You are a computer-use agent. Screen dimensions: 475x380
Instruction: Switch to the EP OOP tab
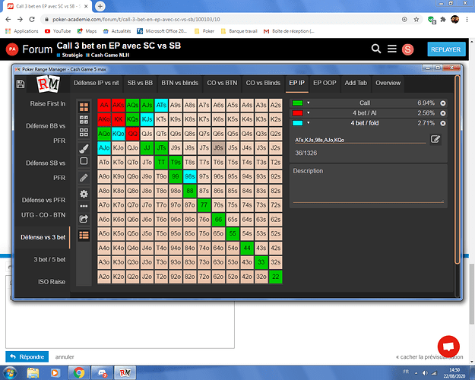pyautogui.click(x=323, y=83)
